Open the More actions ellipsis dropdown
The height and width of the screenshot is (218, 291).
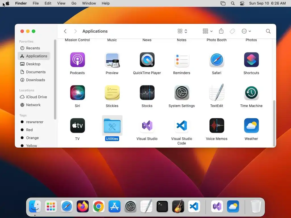pyautogui.click(x=246, y=31)
